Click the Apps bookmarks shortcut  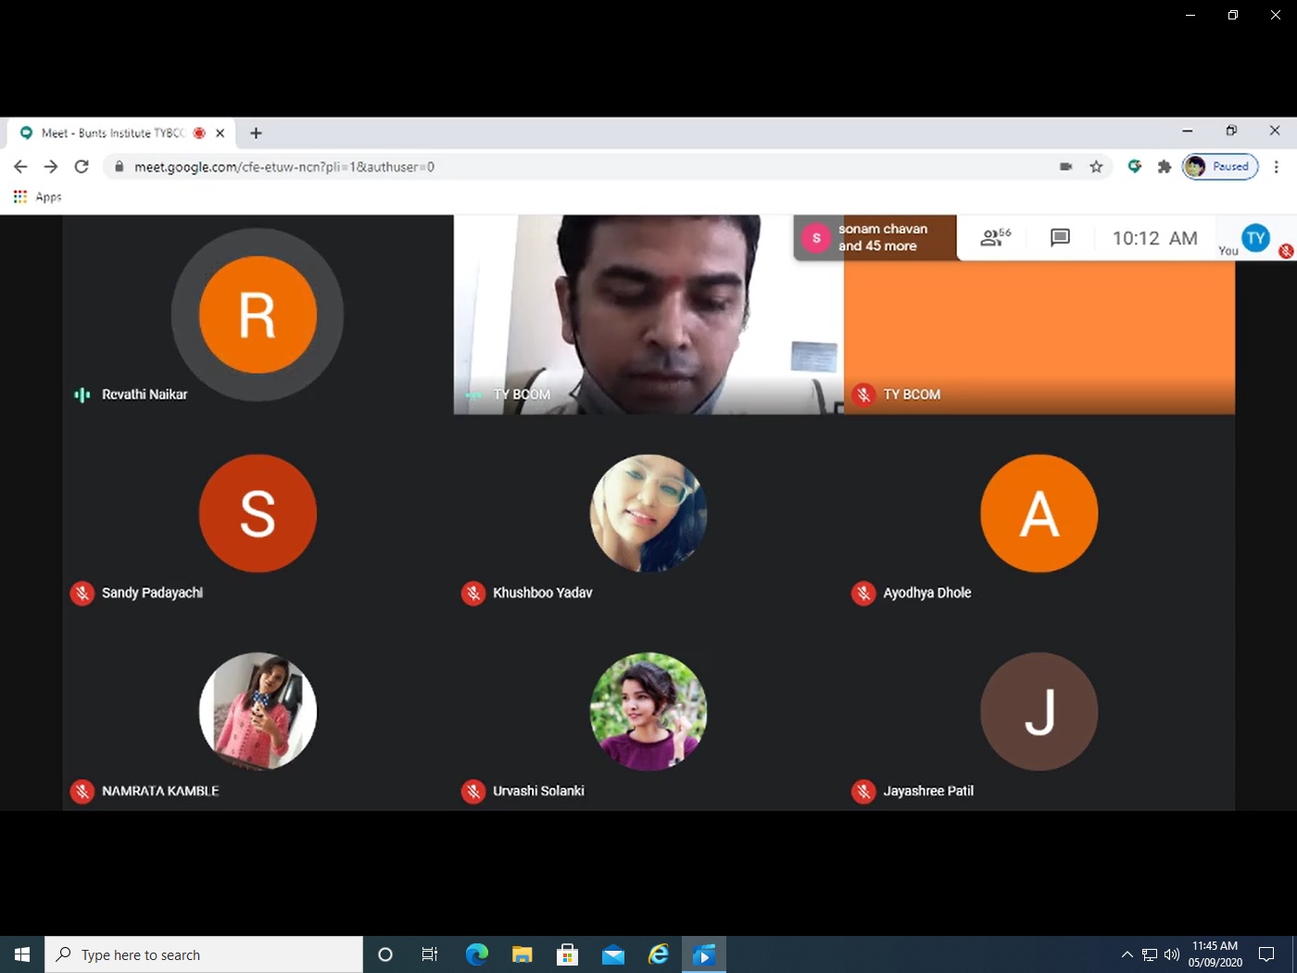click(x=37, y=196)
